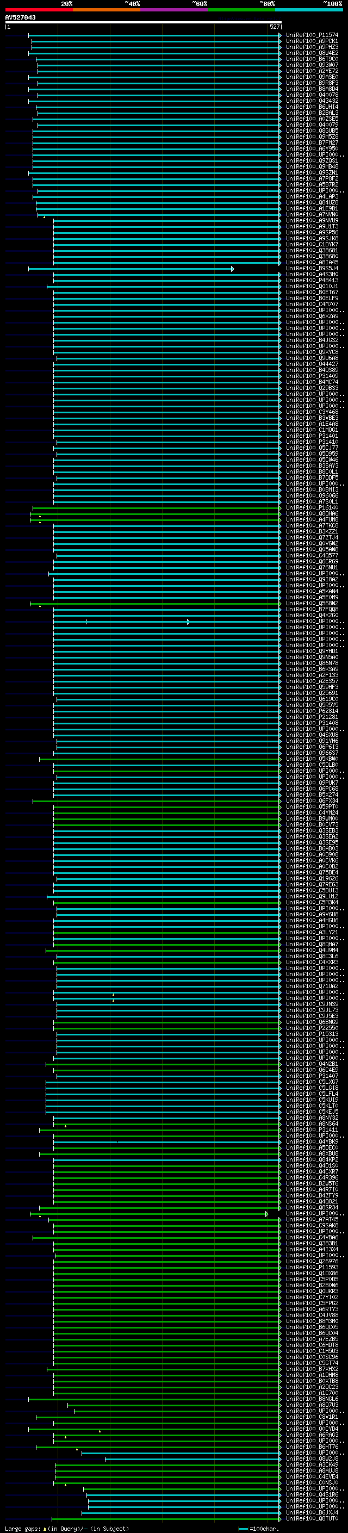Viewport: 348px width, 1533px height.
Task: Open hit UniRef100_Q76NU1
Action: (x=312, y=568)
